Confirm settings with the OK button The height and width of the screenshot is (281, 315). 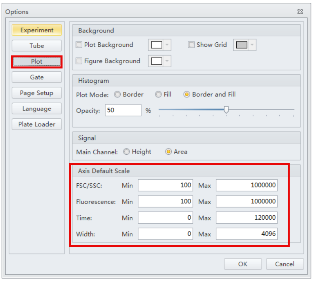pyautogui.click(x=243, y=264)
